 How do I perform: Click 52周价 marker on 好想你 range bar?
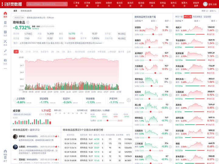coord(153,34)
